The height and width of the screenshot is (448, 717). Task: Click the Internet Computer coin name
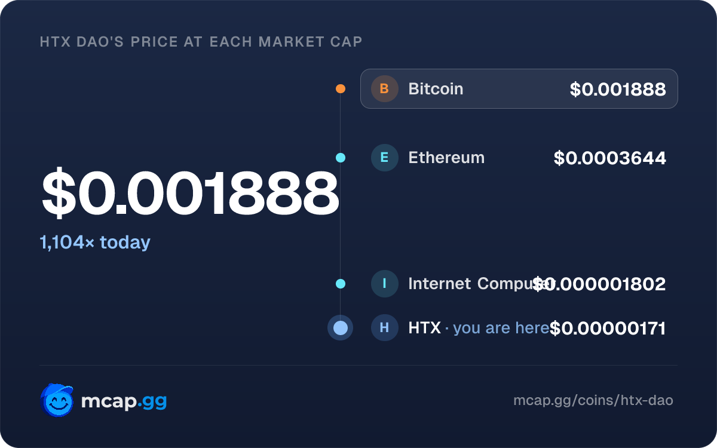click(472, 284)
